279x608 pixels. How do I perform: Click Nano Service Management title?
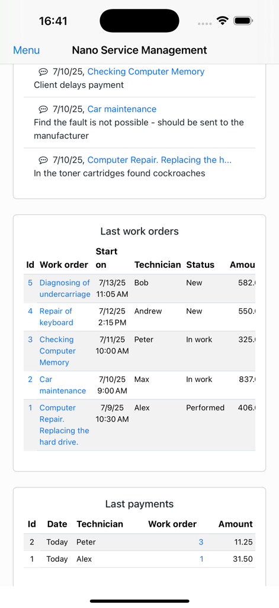pos(140,50)
